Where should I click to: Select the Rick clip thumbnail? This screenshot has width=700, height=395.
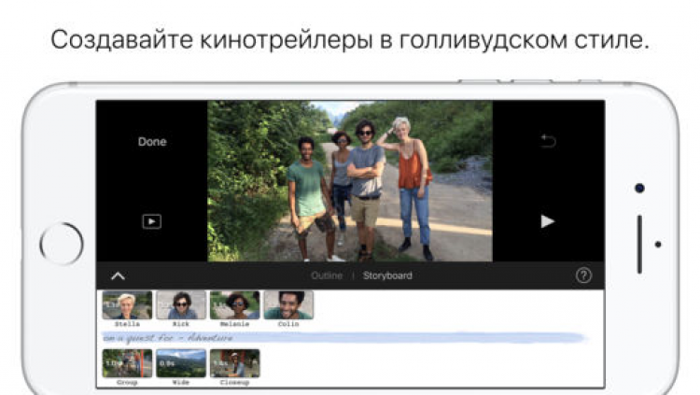[181, 305]
